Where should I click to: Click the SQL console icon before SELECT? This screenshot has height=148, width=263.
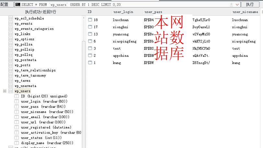(18, 5)
